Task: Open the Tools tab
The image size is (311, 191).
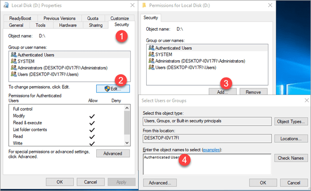Action: tap(41, 25)
